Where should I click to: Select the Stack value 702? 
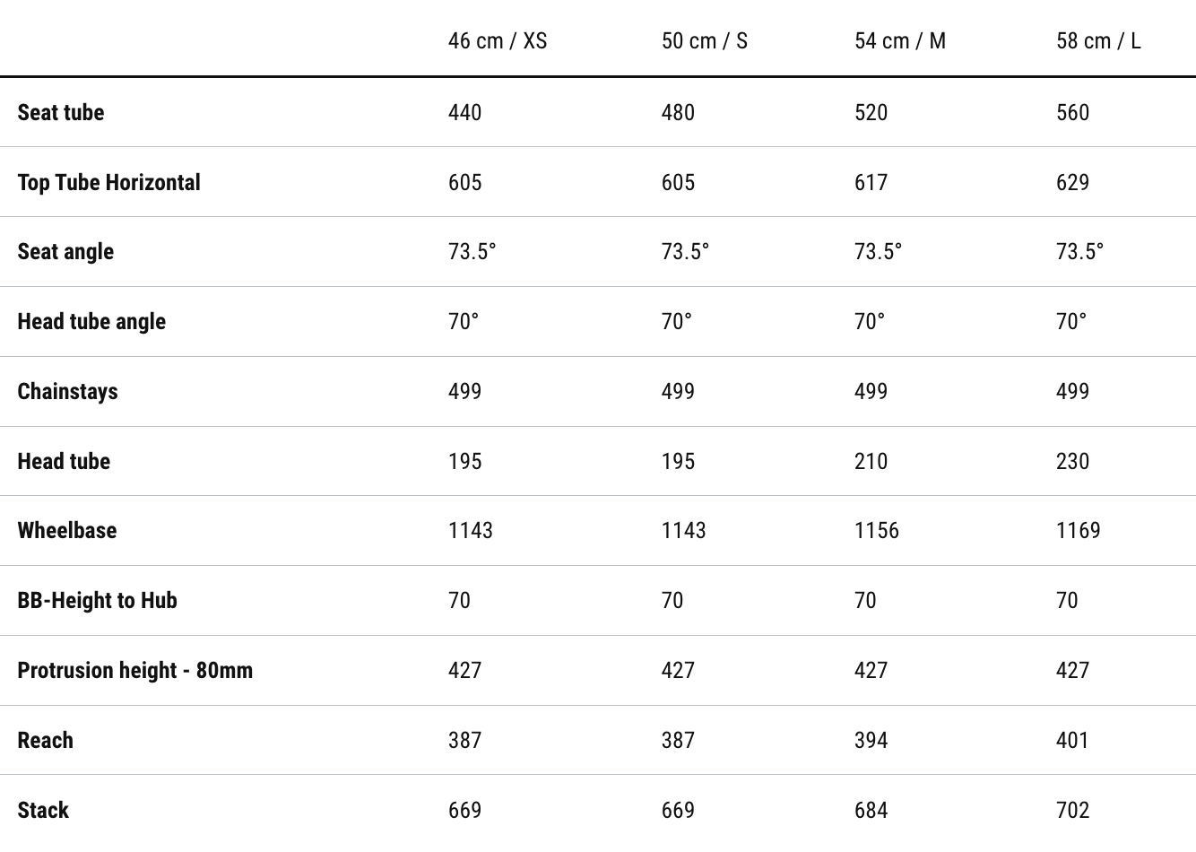coord(1072,810)
